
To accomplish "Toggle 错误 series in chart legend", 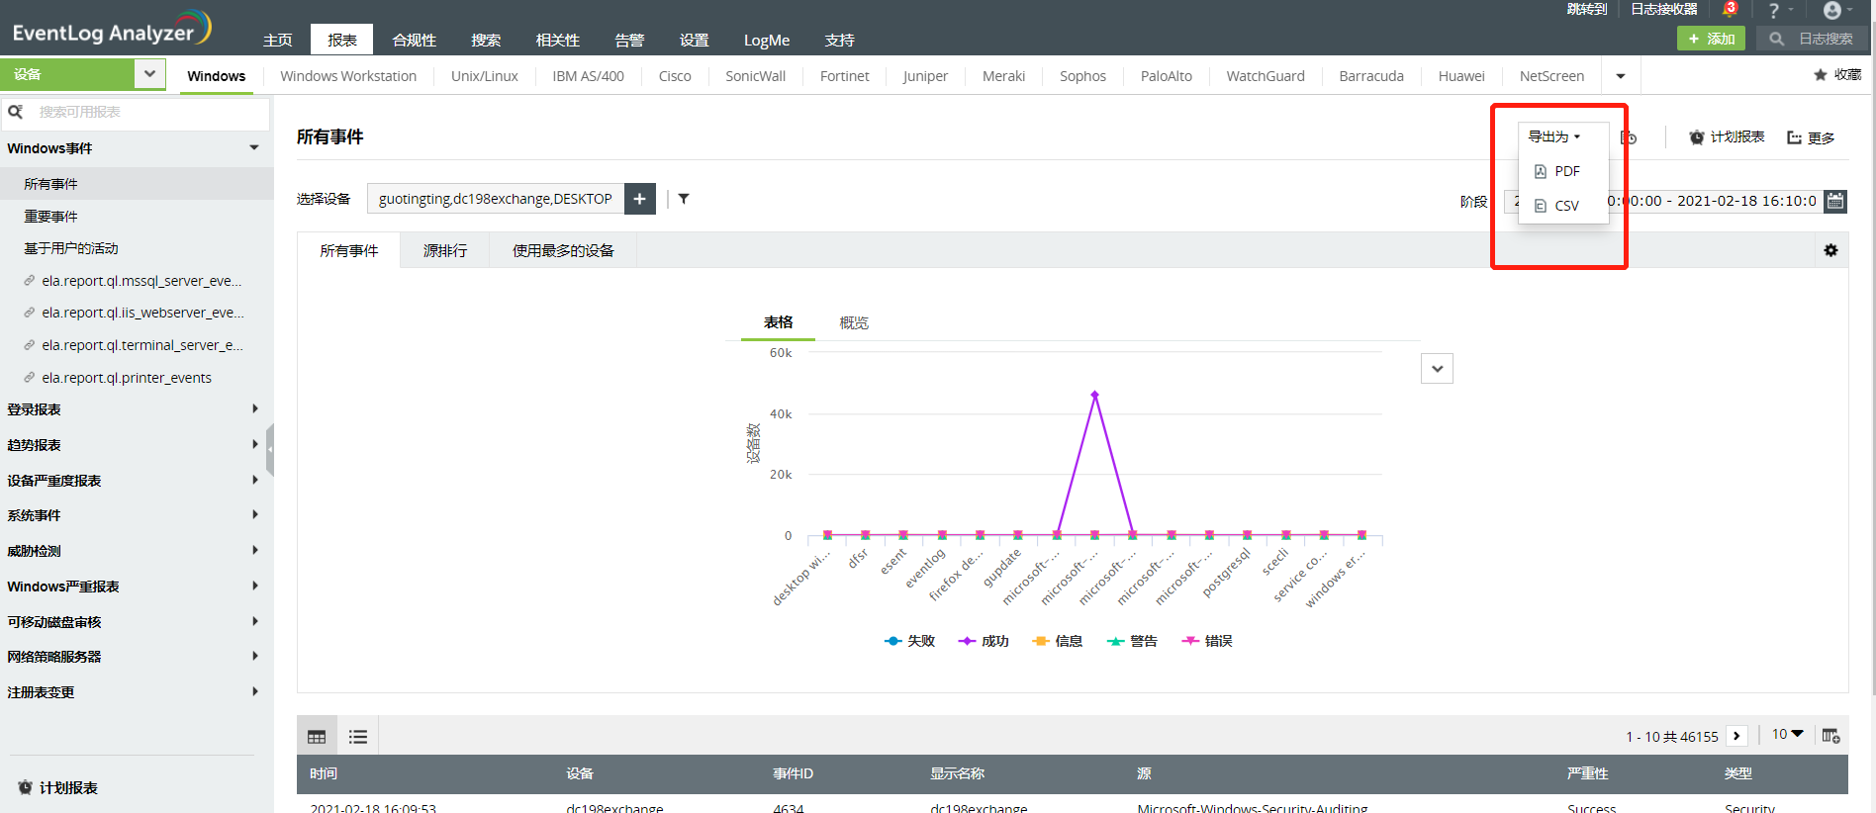I will point(1207,641).
